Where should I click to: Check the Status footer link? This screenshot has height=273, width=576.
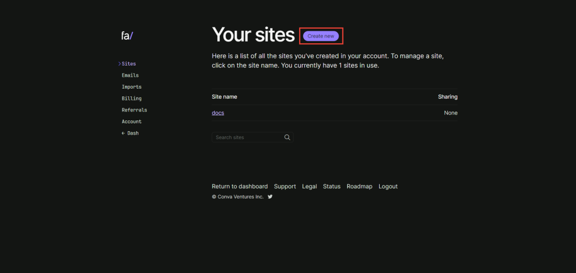(331, 186)
